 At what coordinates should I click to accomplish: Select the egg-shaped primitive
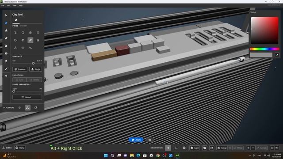[x=38, y=40]
